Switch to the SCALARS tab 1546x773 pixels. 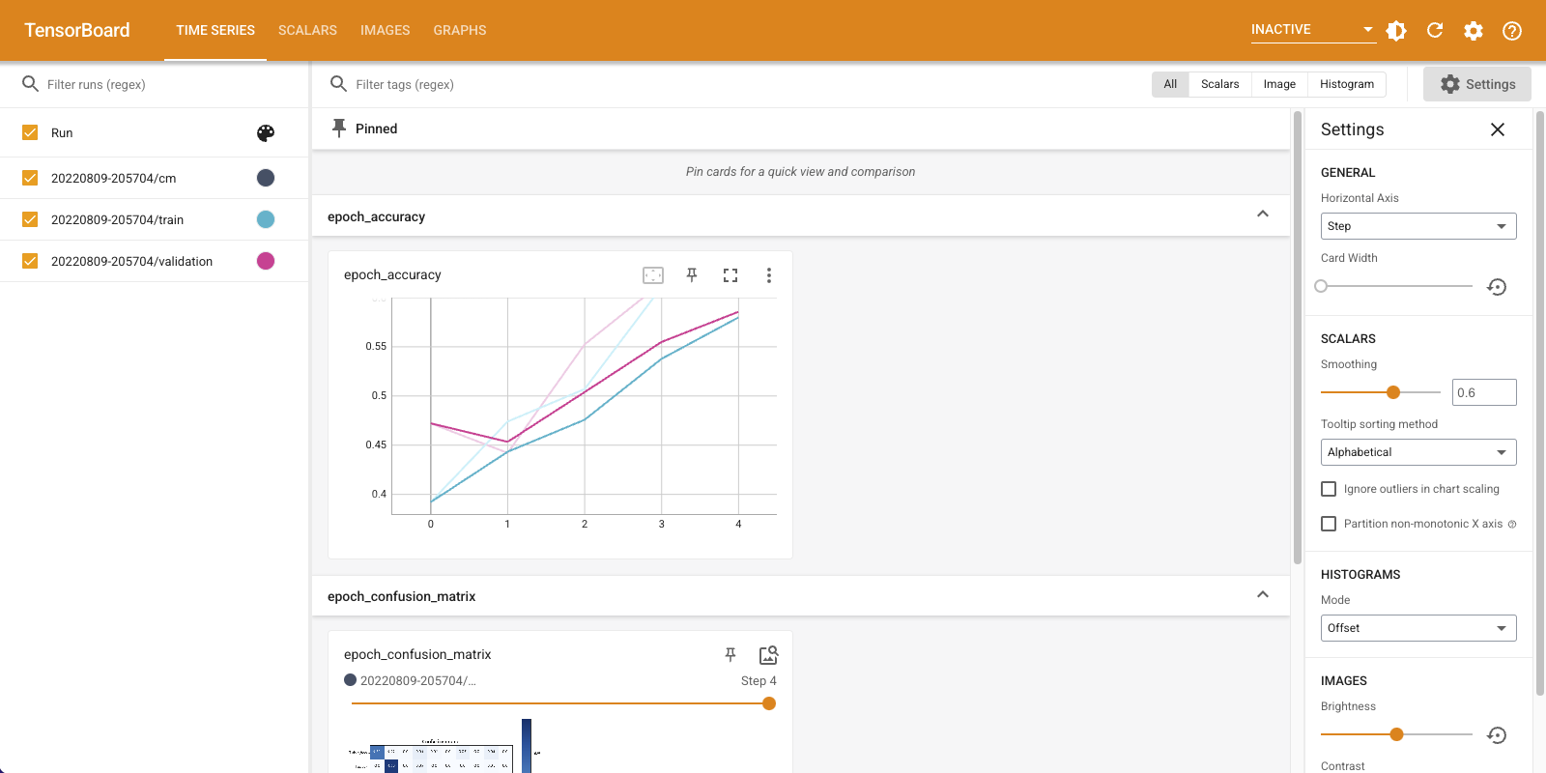307,31
